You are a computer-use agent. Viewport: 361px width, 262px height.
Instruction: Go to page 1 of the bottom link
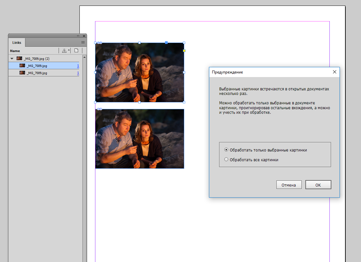click(x=78, y=73)
